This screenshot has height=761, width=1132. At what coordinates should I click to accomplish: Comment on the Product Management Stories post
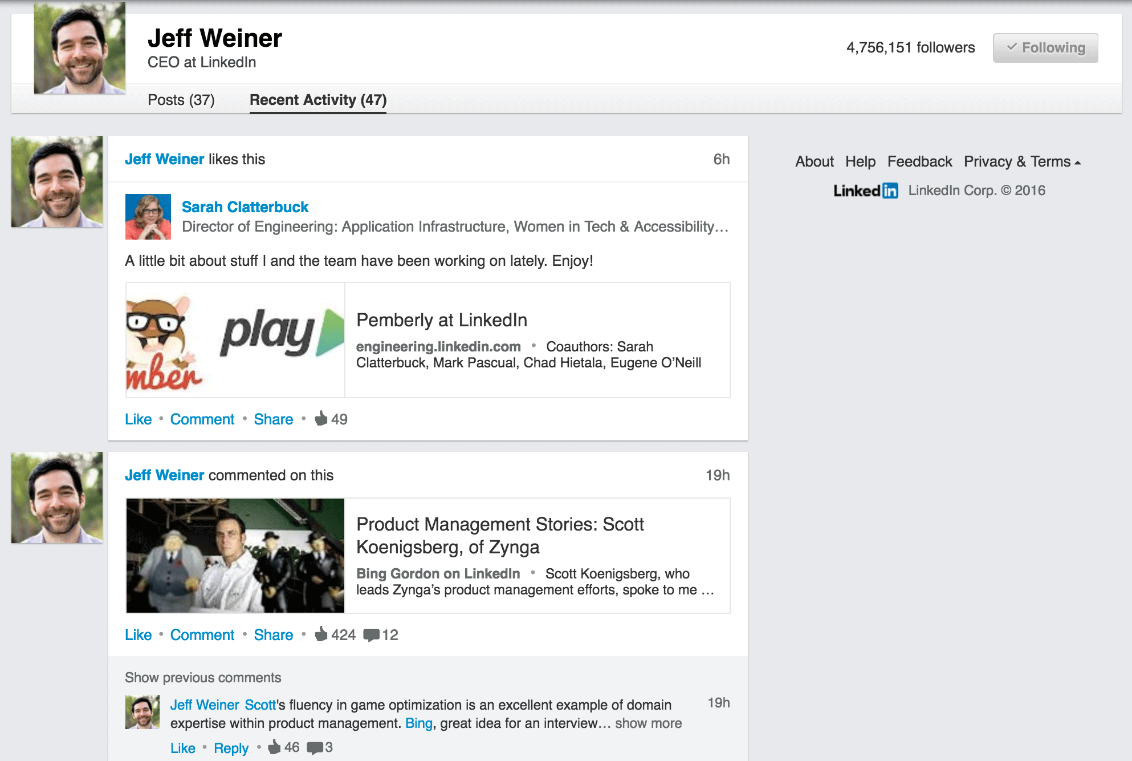click(x=202, y=635)
